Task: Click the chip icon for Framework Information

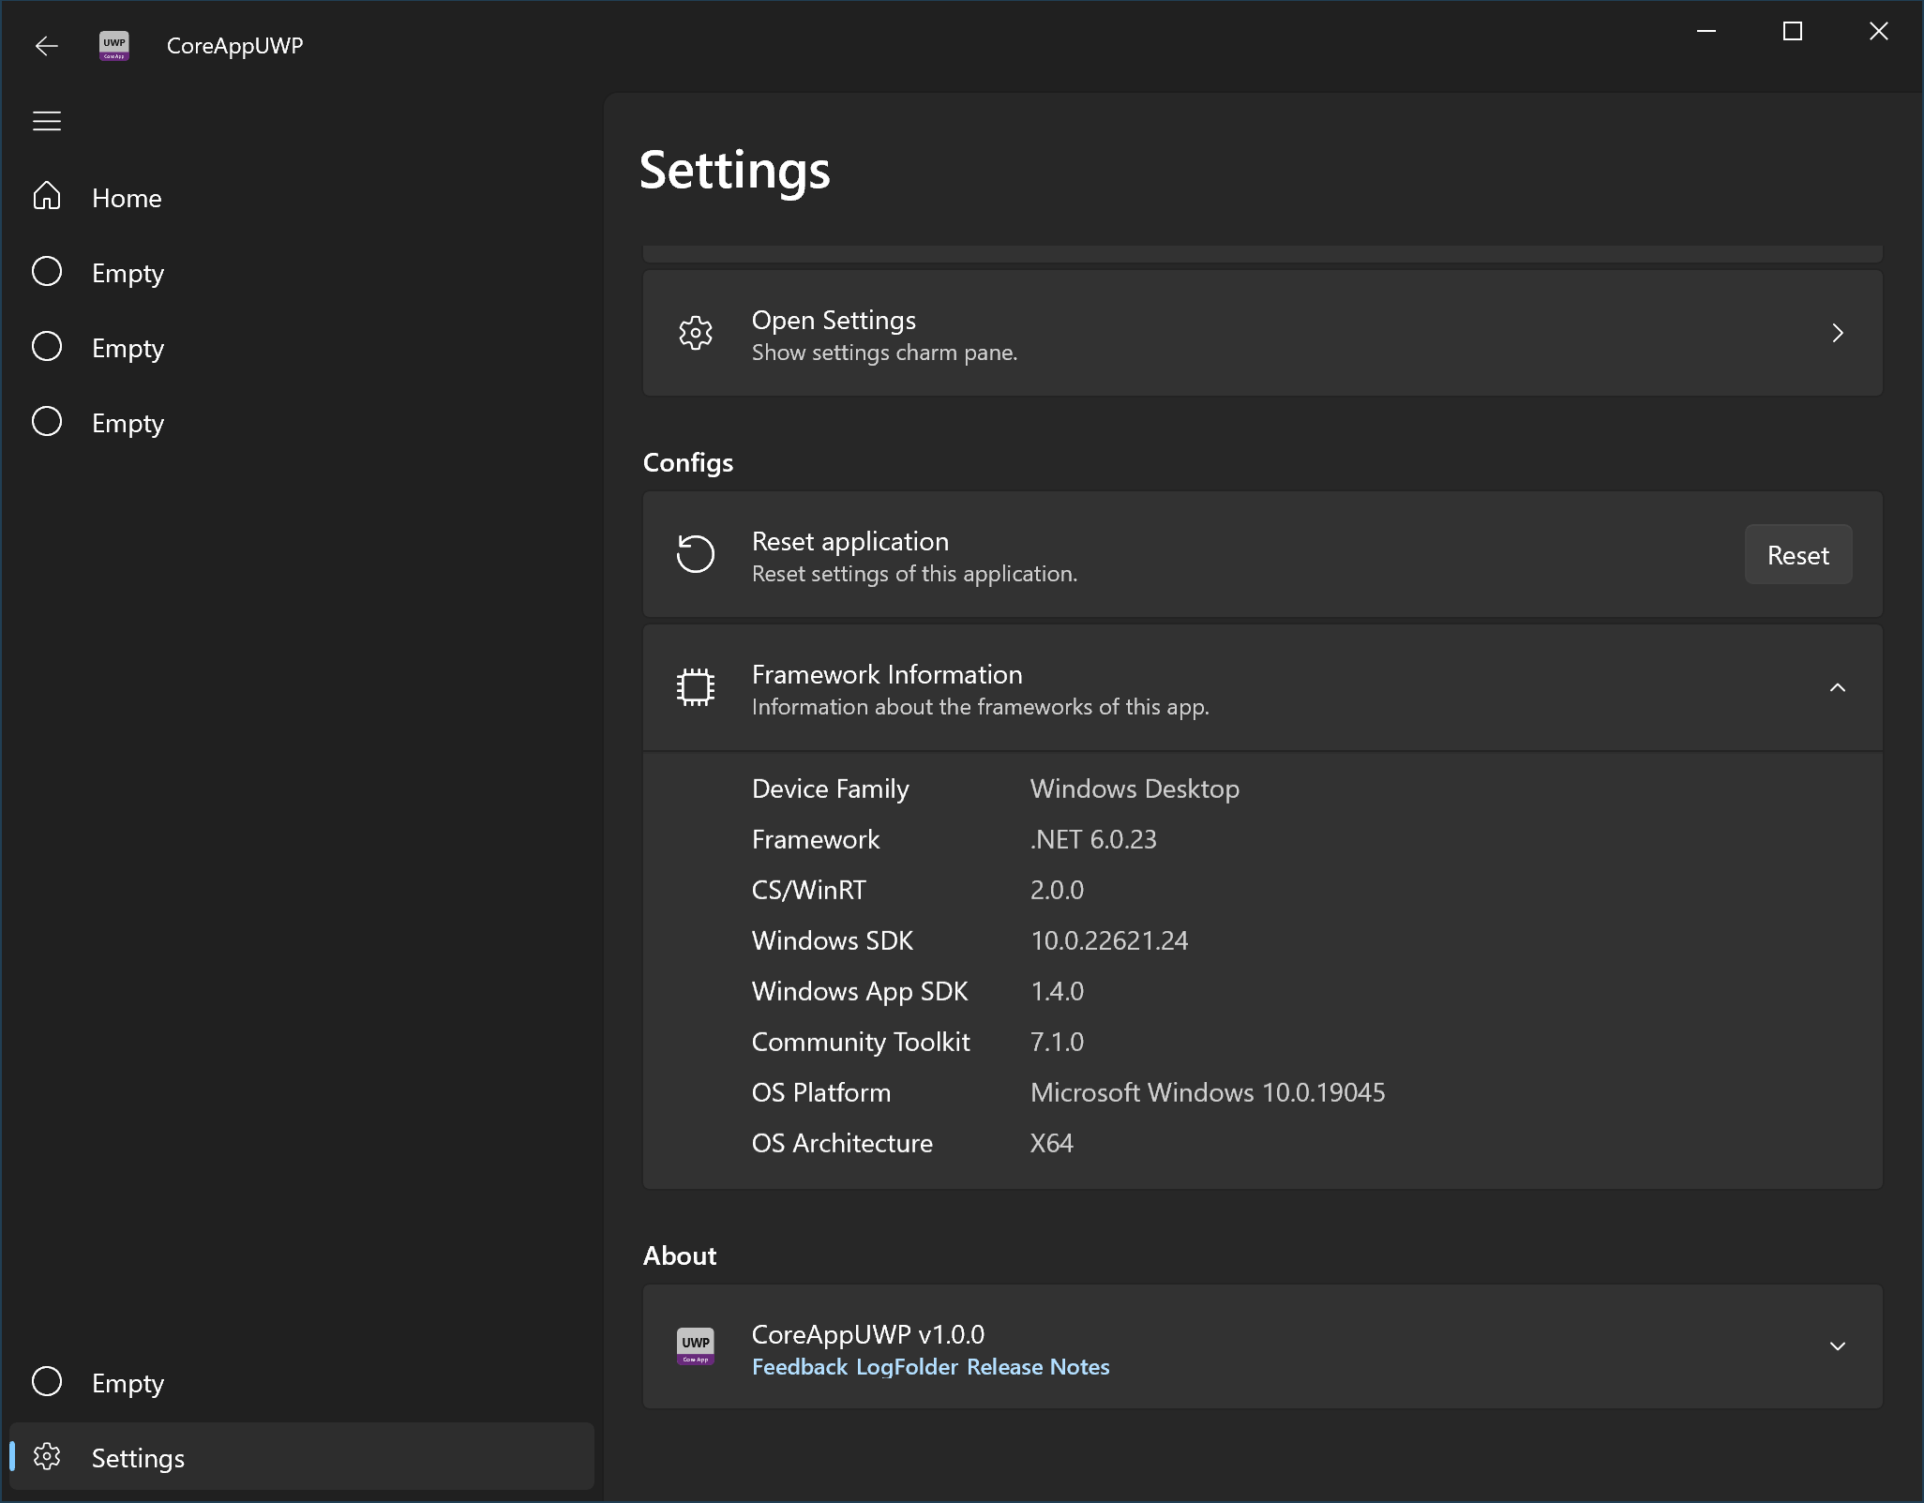Action: click(x=695, y=687)
